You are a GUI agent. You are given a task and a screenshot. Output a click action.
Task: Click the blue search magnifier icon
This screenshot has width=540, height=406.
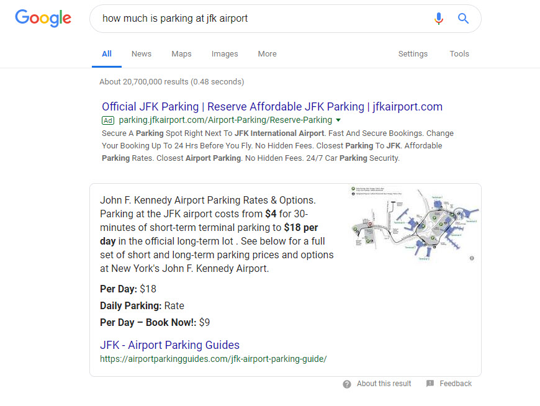(463, 19)
